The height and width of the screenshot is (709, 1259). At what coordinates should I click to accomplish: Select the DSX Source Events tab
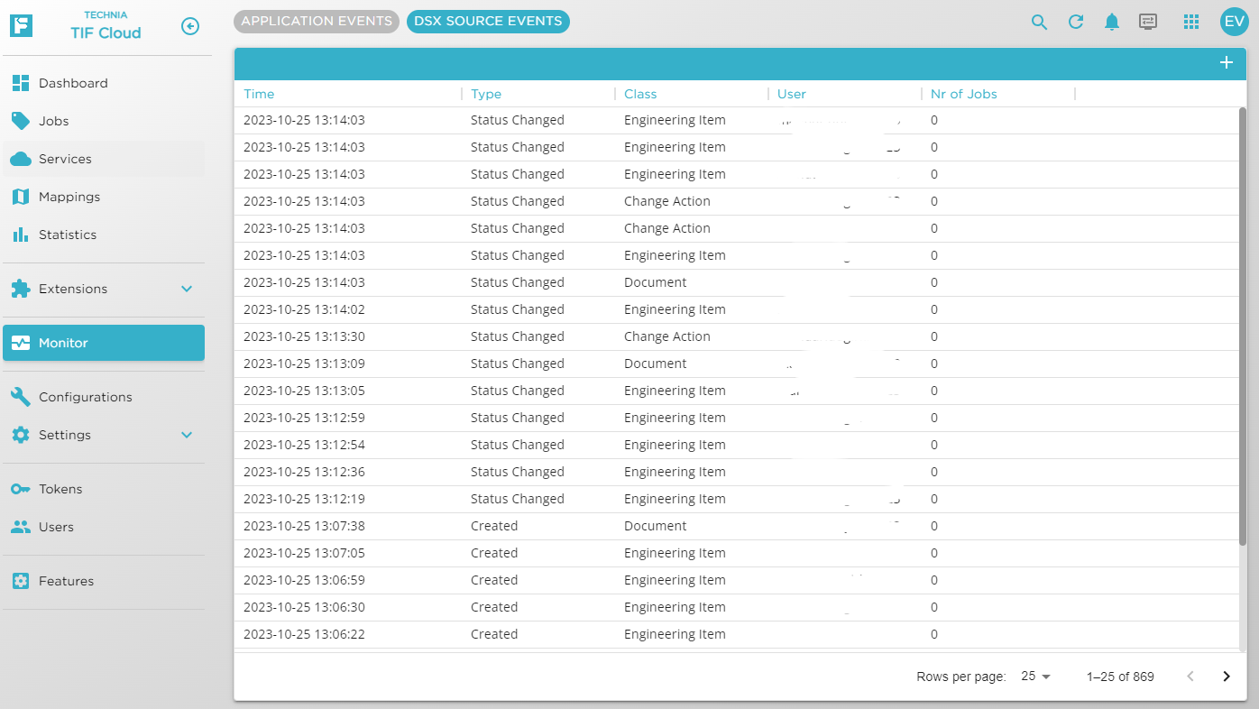click(x=488, y=22)
